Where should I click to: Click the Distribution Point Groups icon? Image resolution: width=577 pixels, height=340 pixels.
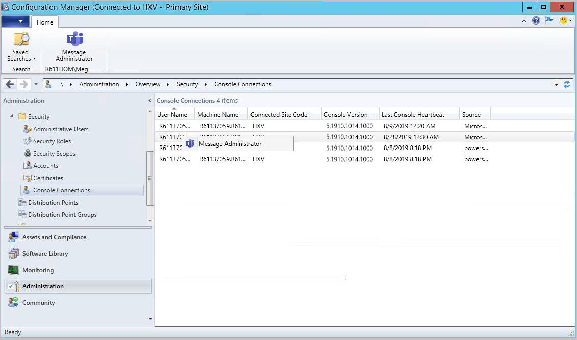(22, 215)
